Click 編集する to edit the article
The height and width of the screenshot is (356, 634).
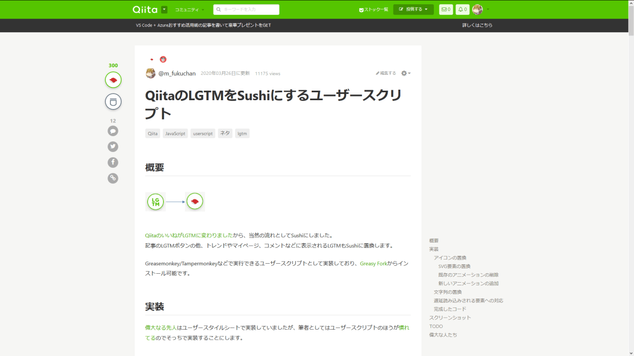pos(386,73)
